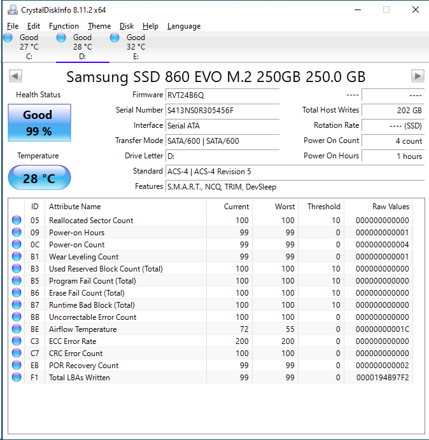Screen dimensions: 429x440
Task: Click the status orb for ECC Error Rate
Action: [x=17, y=341]
